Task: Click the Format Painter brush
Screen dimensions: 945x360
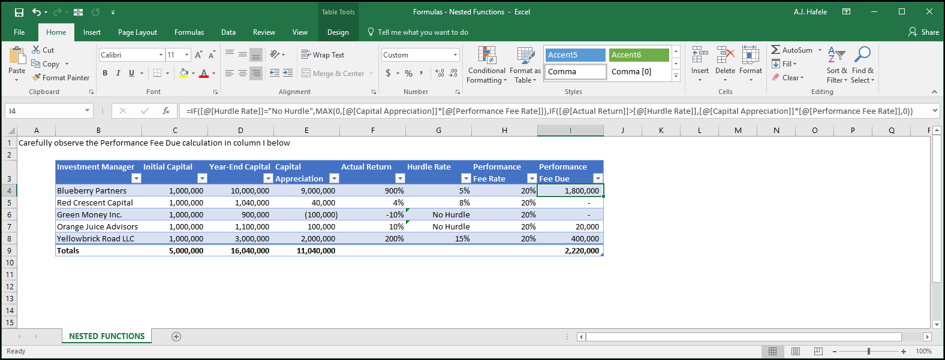Action: coord(36,77)
